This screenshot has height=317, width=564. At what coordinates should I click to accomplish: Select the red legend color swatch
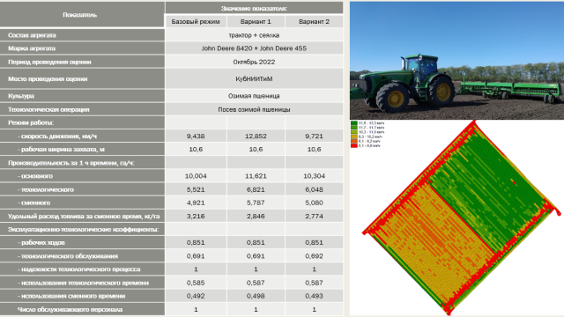pyautogui.click(x=354, y=145)
